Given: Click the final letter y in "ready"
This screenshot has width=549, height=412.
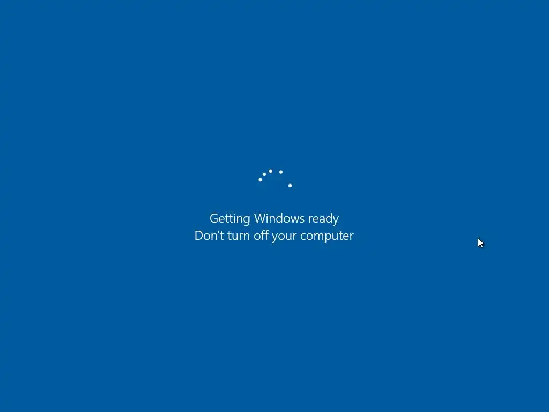Looking at the screenshot, I should 336,220.
